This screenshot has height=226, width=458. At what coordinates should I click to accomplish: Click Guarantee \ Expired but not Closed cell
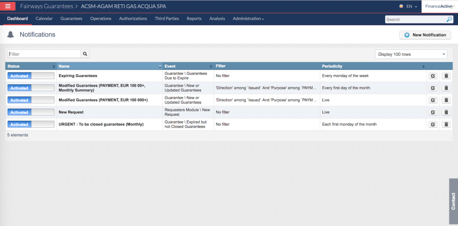188,124
